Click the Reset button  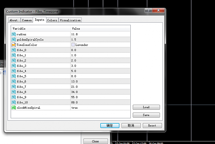pos(152,125)
